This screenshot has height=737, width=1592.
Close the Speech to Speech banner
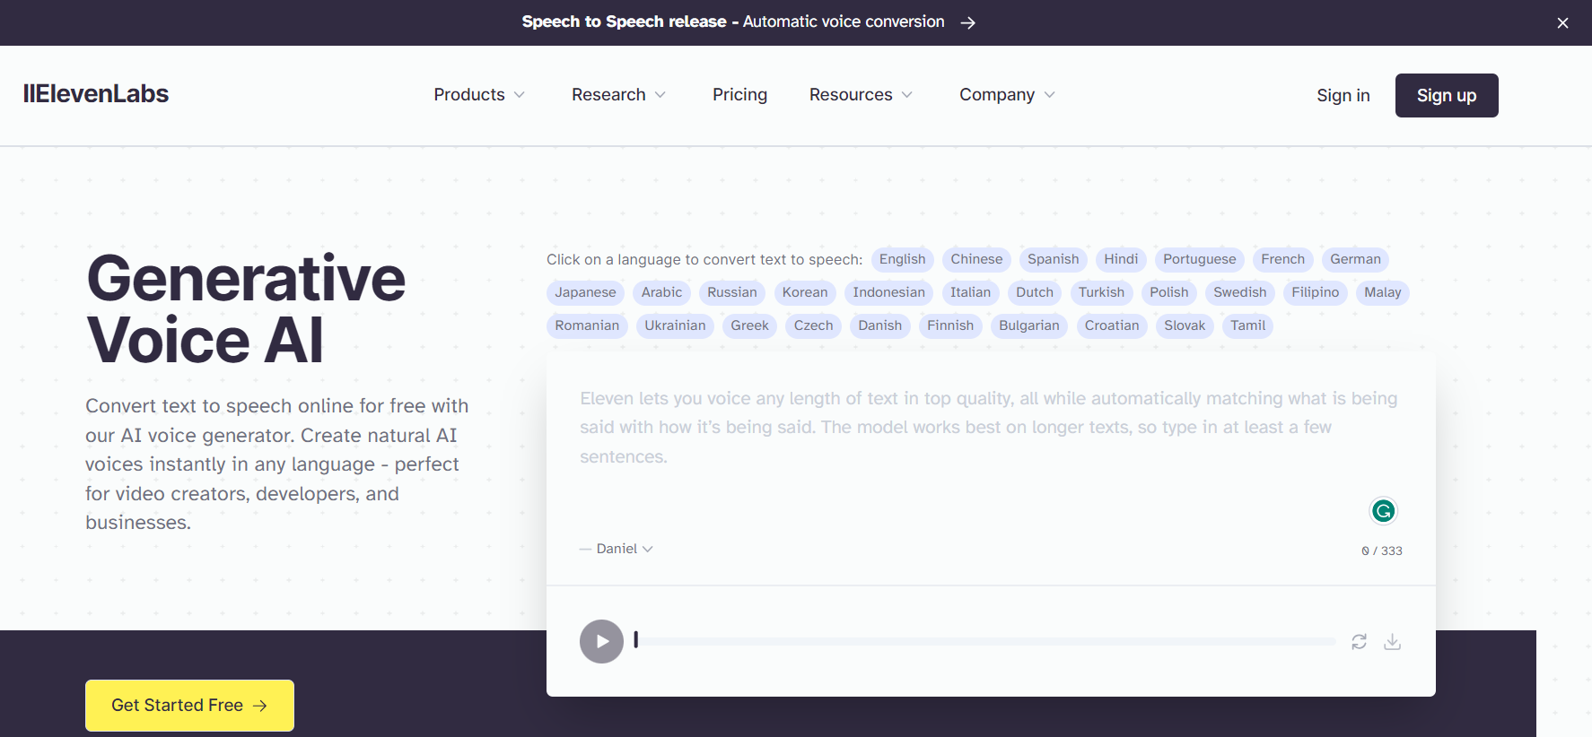coord(1562,23)
